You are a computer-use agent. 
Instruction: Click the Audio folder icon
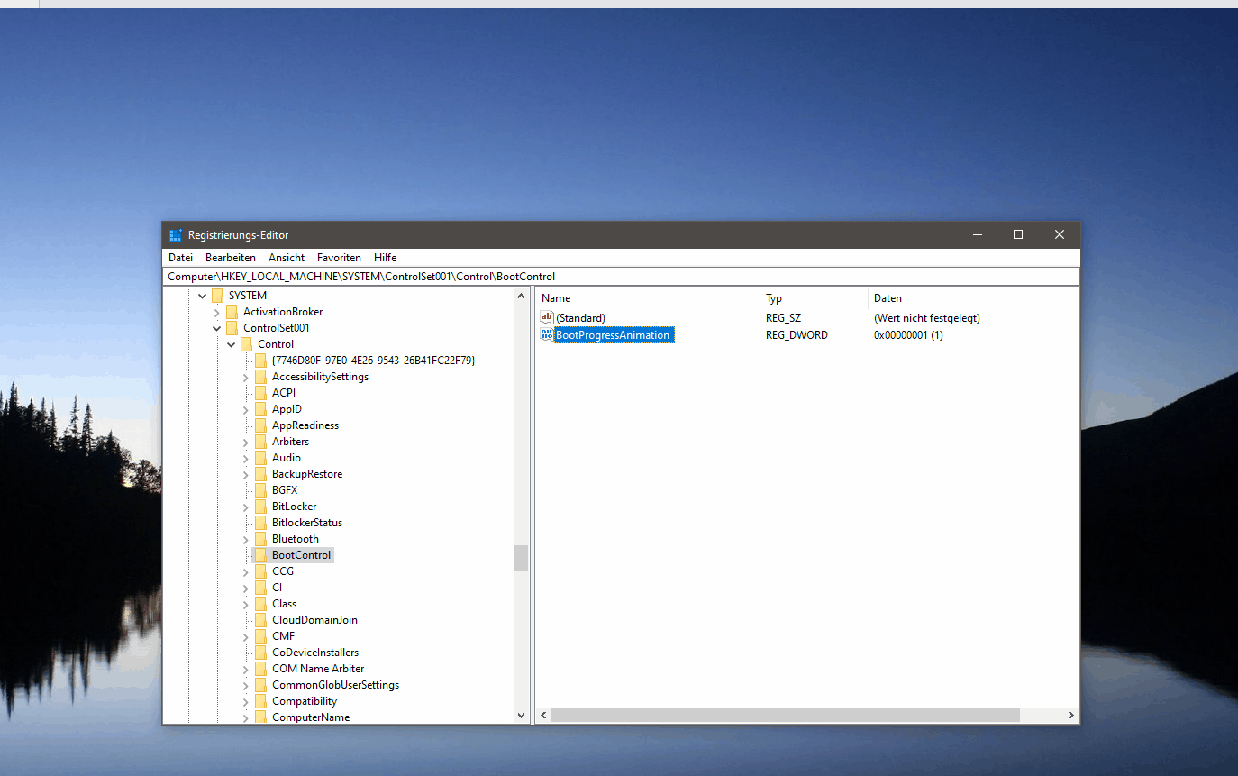260,458
